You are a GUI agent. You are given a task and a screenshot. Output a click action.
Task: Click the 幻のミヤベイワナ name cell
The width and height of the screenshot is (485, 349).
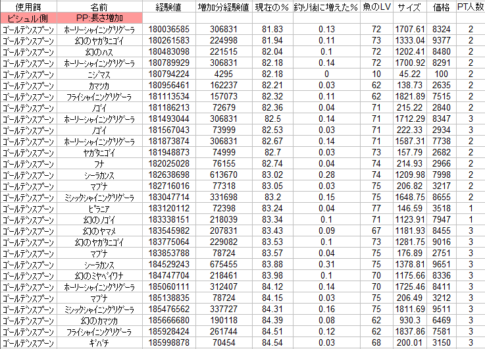(x=100, y=275)
